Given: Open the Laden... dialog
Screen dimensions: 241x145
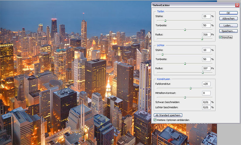Looking at the screenshot, I should tap(229, 26).
